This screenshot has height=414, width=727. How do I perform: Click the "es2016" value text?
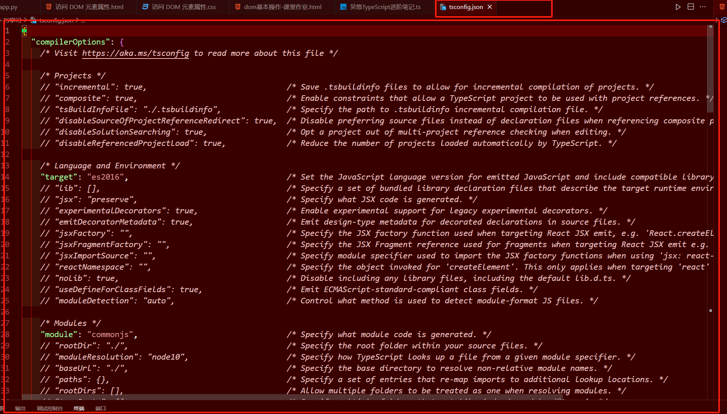[105, 177]
